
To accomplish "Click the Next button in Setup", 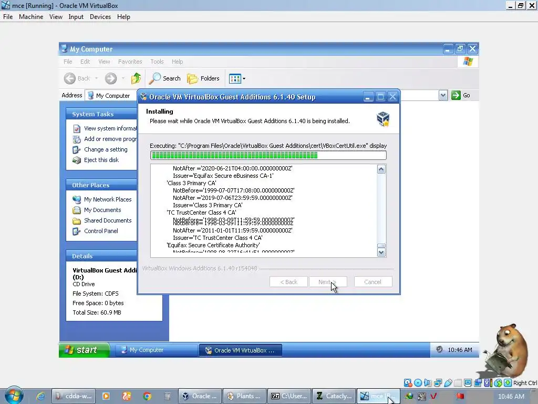I will pos(328,282).
